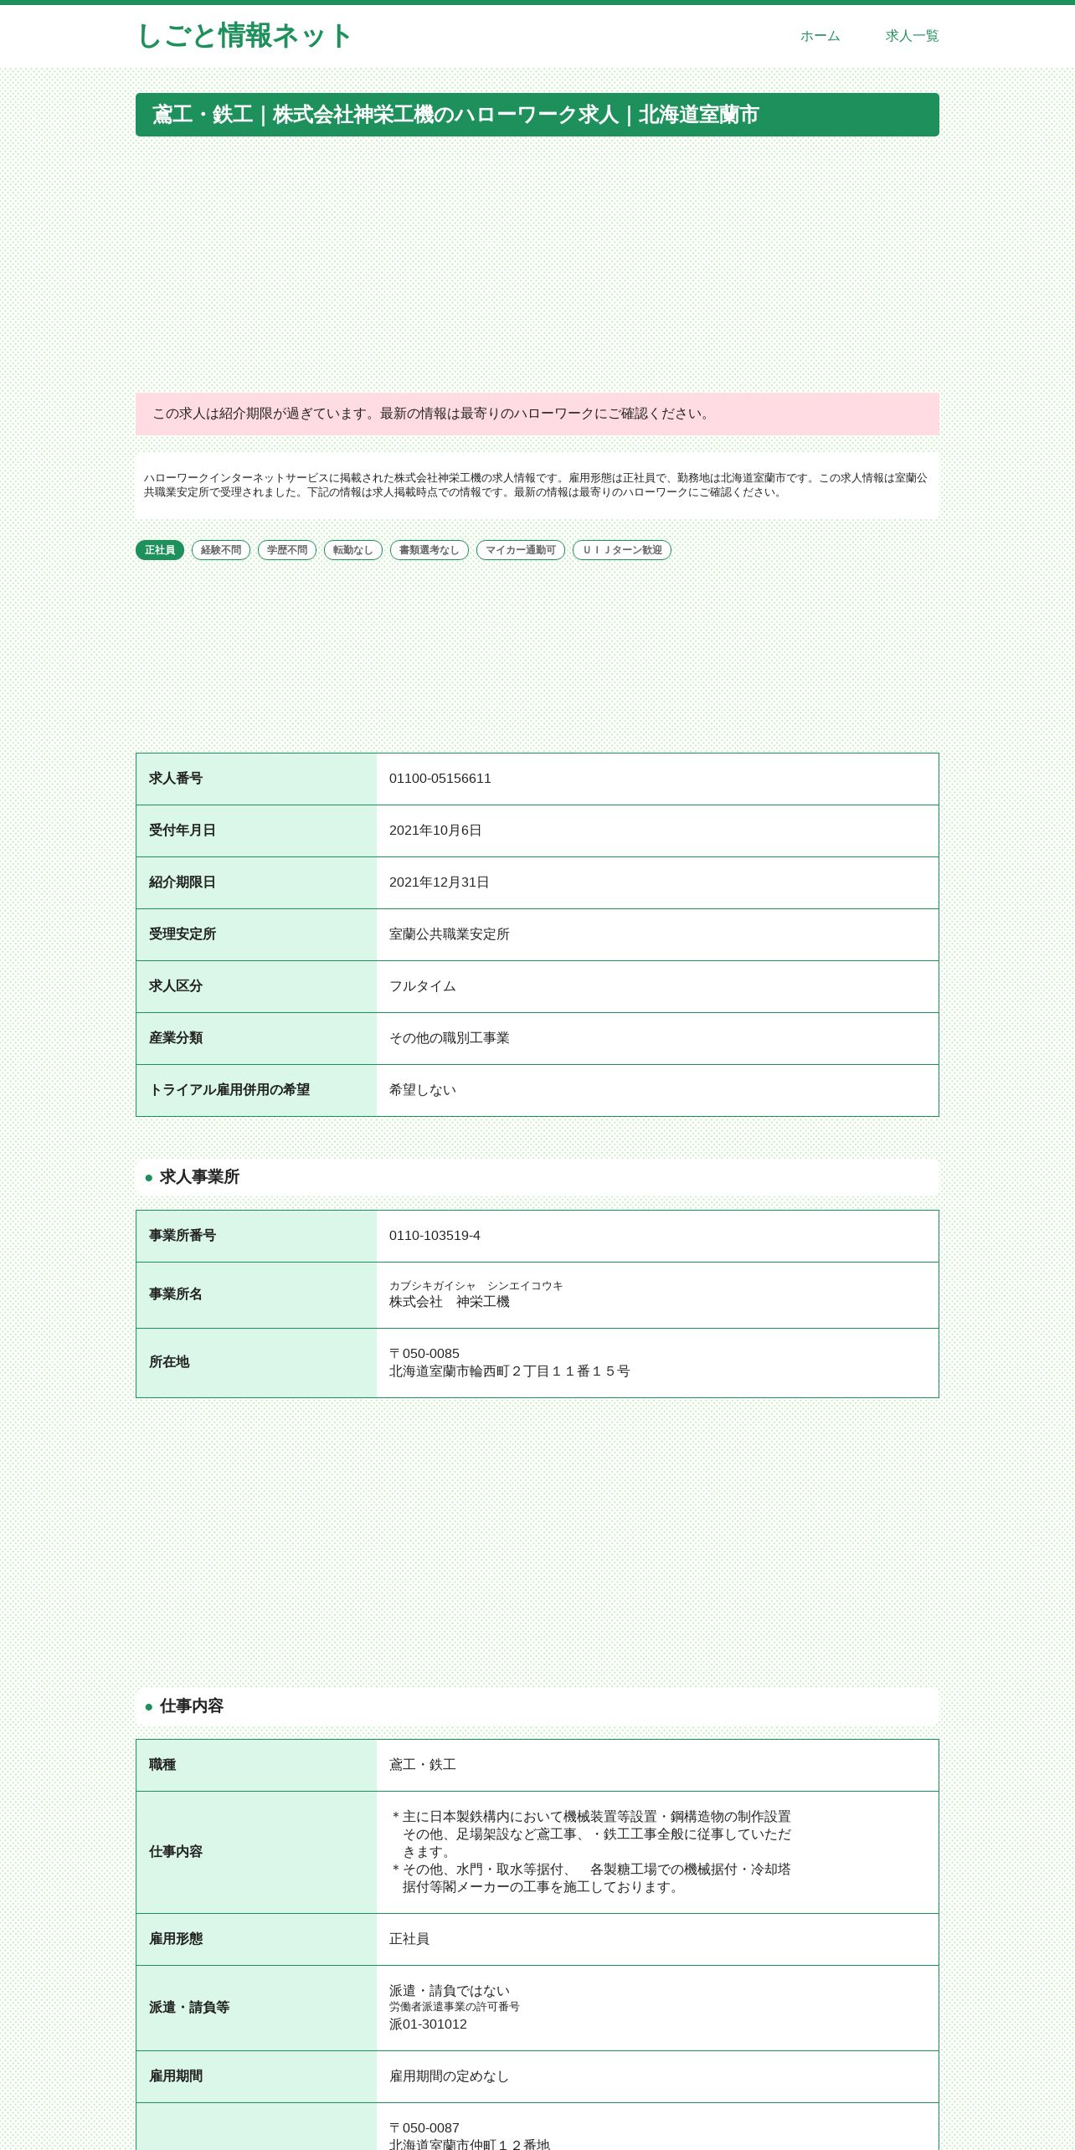1075x2150 pixels.
Task: Click postal code 〒050-0085
Action: 424,1354
